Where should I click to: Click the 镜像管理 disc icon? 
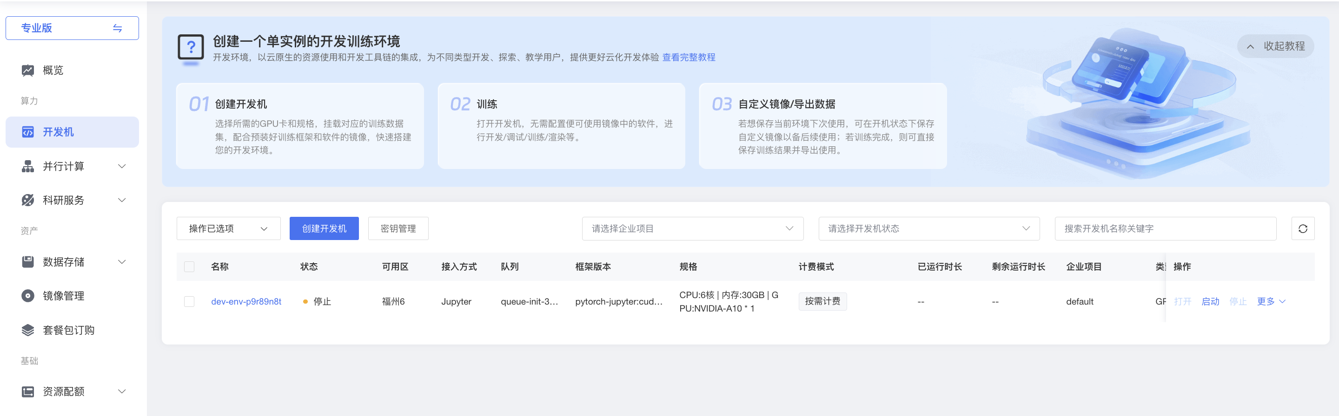[27, 295]
